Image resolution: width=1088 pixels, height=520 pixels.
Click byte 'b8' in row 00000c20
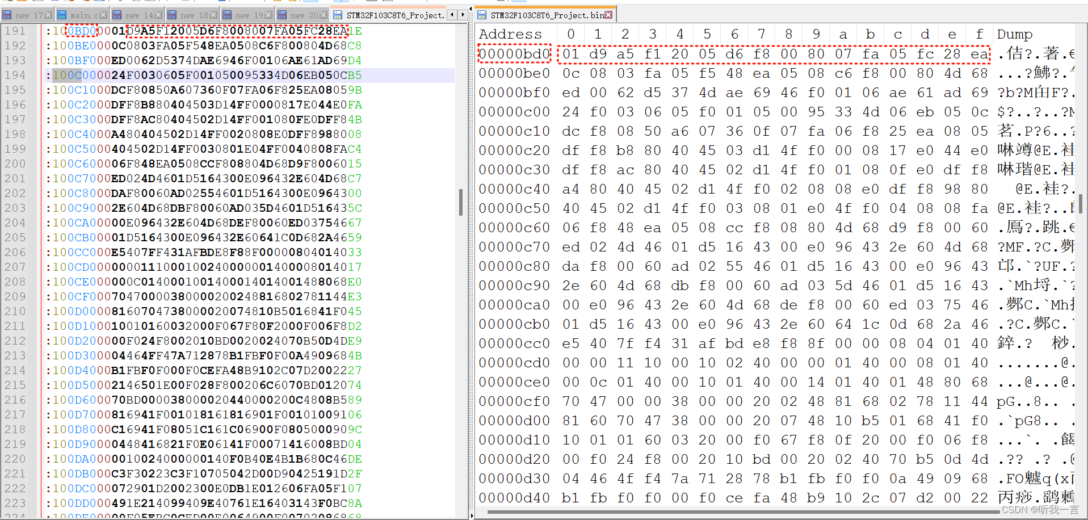click(x=625, y=150)
